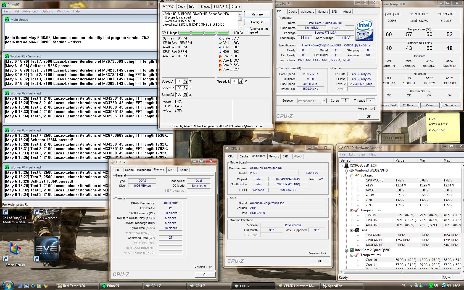The image size is (464, 290).
Task: Open the Crysis Warhead desktop shortcut
Action: tap(46, 214)
